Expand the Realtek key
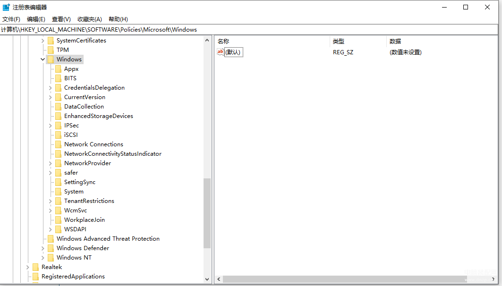The image size is (502, 286). (x=27, y=267)
